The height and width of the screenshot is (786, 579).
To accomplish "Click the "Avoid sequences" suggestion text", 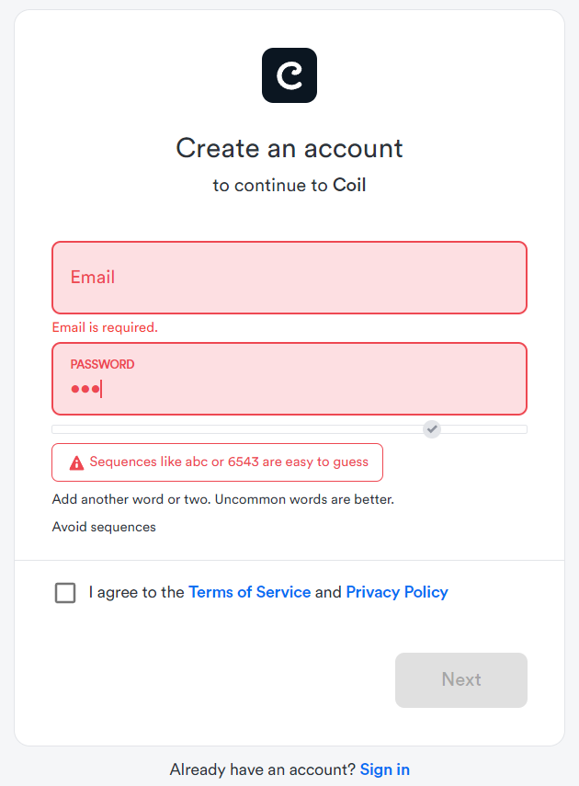I will pyautogui.click(x=104, y=527).
